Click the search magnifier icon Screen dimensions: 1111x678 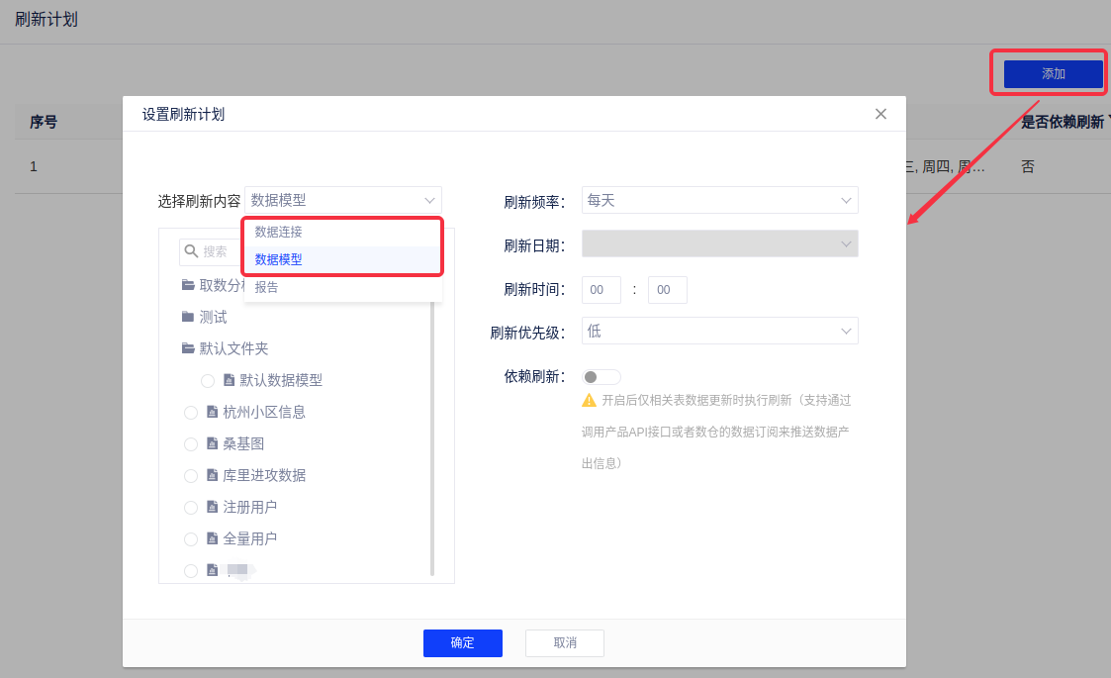191,251
